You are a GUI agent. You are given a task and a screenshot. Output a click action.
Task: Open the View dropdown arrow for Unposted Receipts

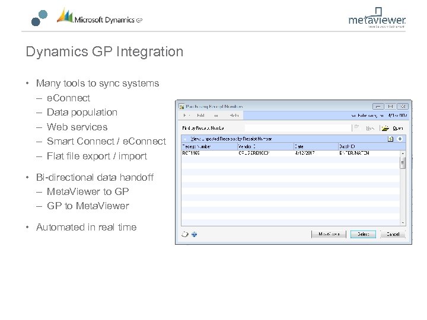click(186, 139)
